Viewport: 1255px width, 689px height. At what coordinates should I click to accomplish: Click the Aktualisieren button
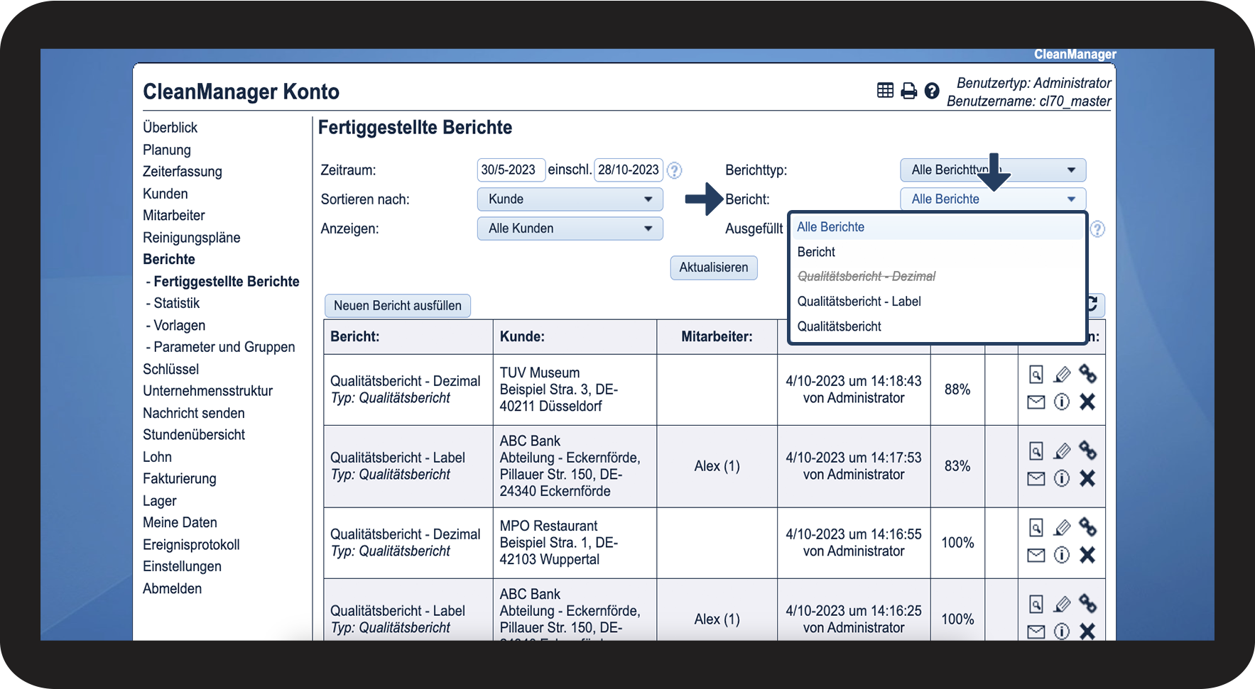(x=714, y=268)
